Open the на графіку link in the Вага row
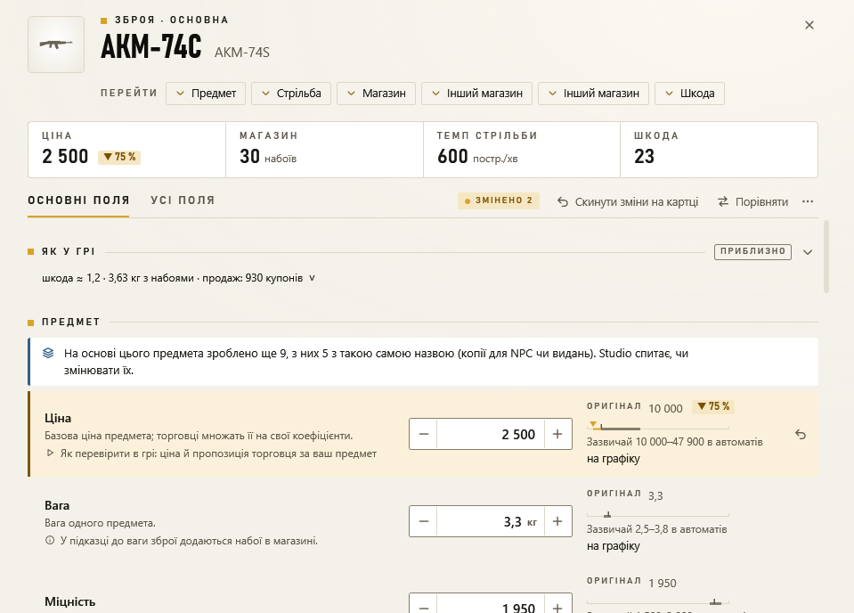This screenshot has height=613, width=854. click(614, 546)
